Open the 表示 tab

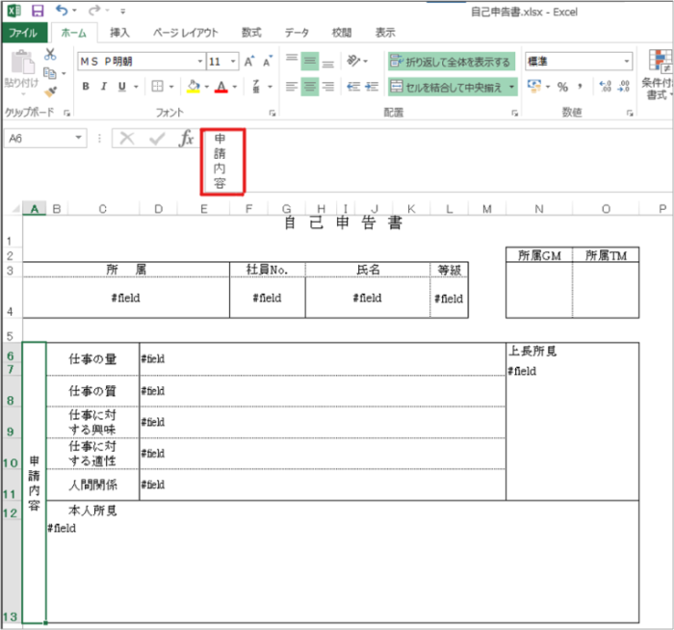(385, 33)
